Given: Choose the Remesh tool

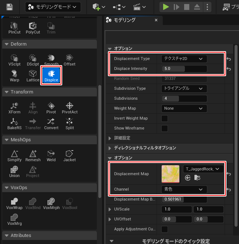Looking at the screenshot, I should (33, 156).
